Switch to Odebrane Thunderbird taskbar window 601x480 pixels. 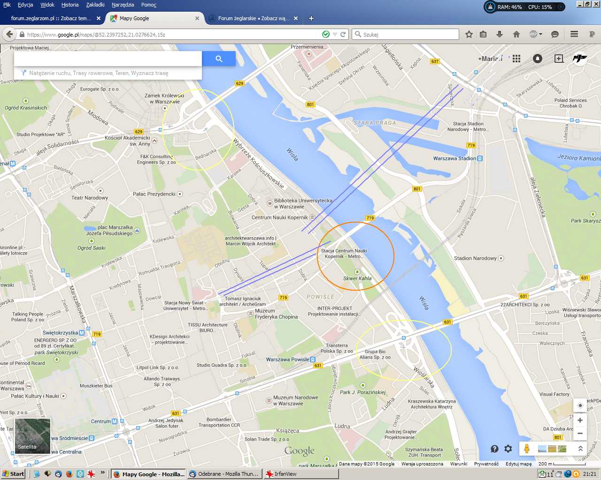point(224,474)
